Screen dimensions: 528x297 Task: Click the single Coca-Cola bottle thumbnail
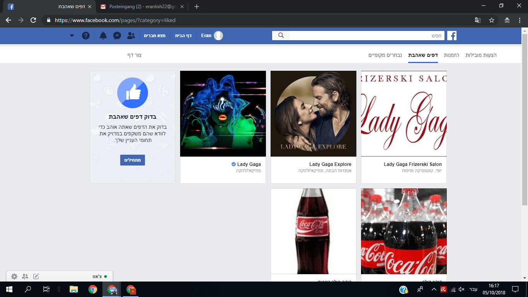[313, 231]
